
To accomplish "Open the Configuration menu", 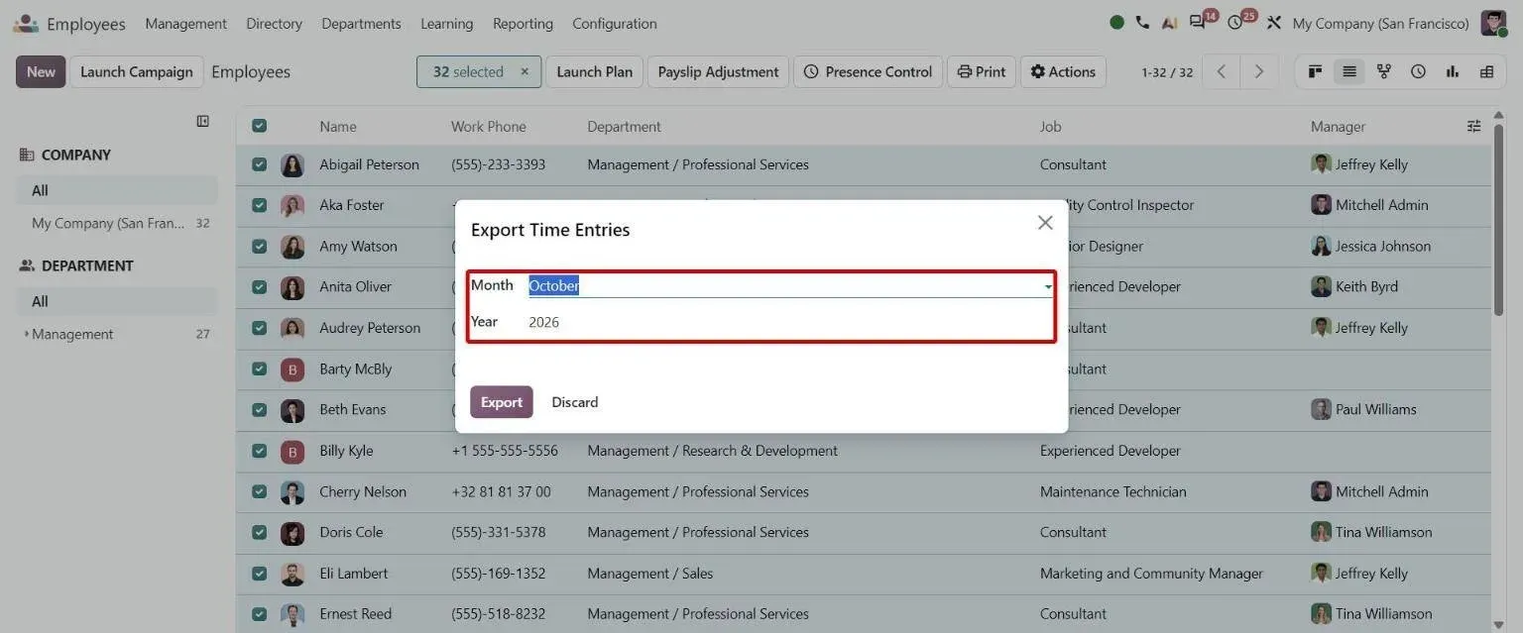I will tap(615, 24).
